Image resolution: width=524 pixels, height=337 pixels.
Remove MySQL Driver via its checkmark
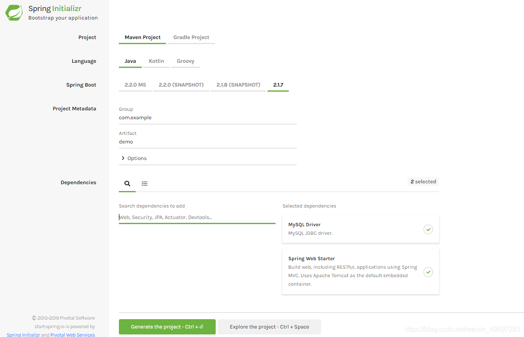coord(428,229)
